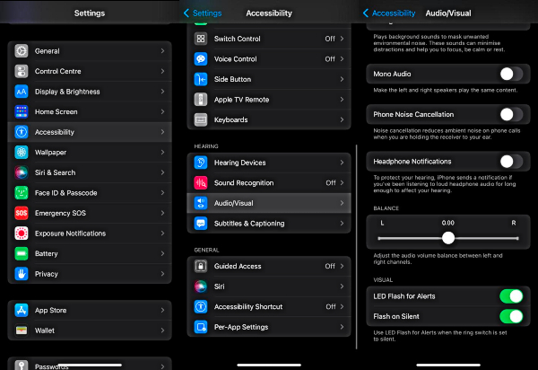This screenshot has height=370, width=538.
Task: Open Keyboards row chevron
Action: point(342,119)
